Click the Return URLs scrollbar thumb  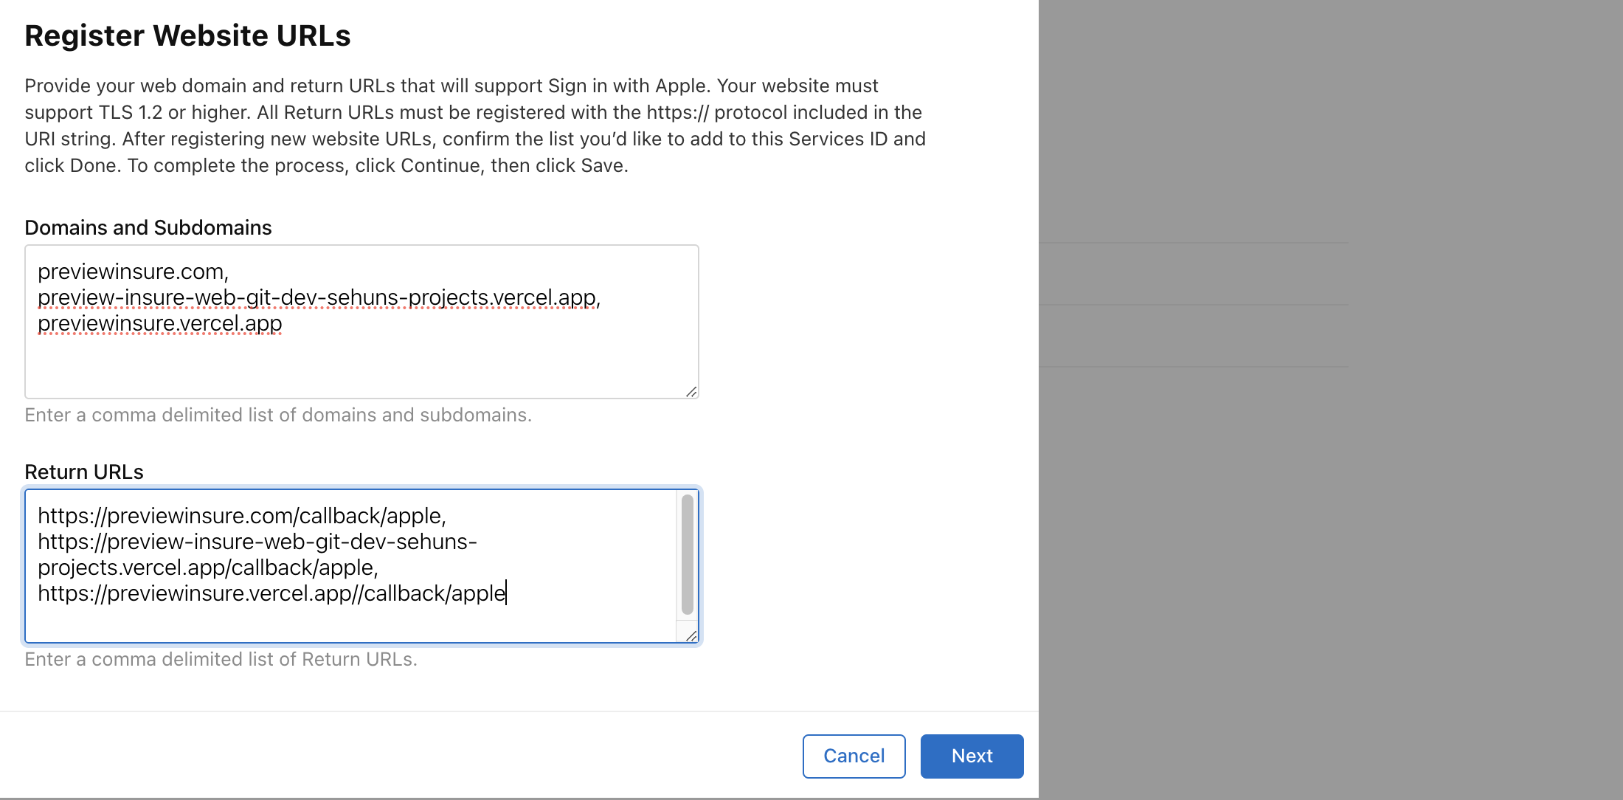688,554
